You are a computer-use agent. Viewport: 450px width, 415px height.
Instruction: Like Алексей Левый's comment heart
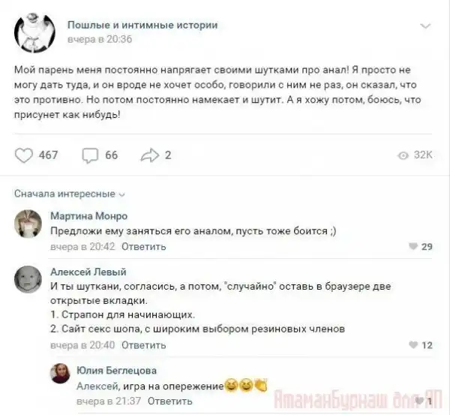coord(413,345)
